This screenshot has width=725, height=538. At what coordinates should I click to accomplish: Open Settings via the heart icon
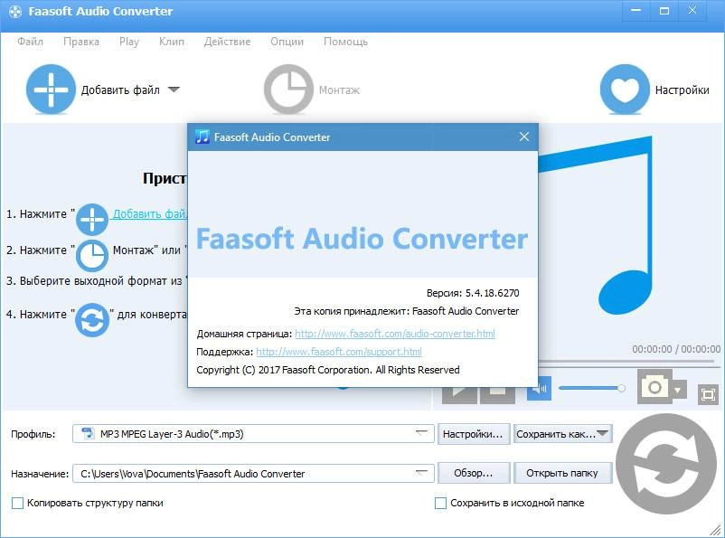tap(625, 90)
